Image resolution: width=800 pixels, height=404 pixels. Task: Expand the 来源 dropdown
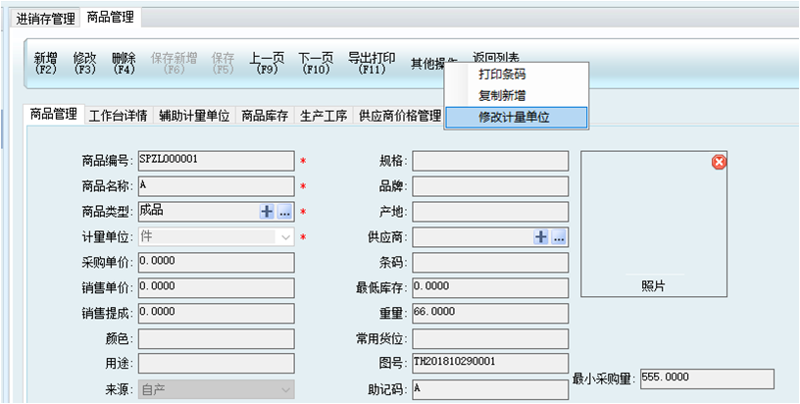pos(285,389)
